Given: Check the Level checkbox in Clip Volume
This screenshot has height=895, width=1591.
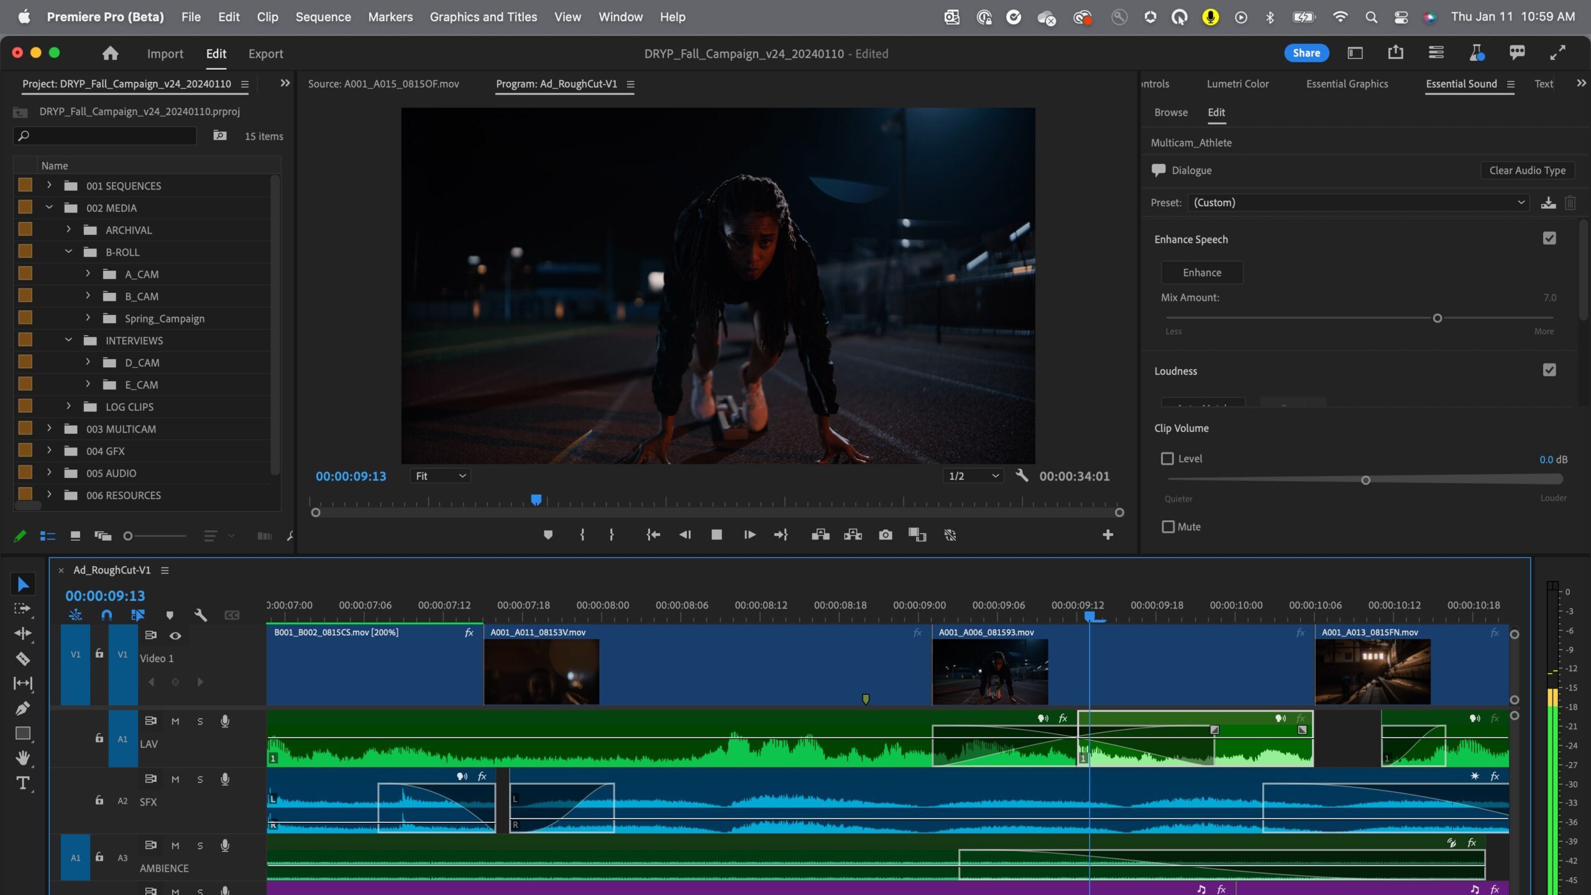Looking at the screenshot, I should (x=1169, y=458).
